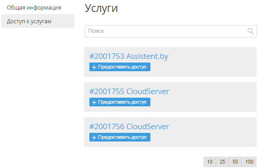Focus the Поиск search field
Screen dimensions: 258x168
[171, 31]
